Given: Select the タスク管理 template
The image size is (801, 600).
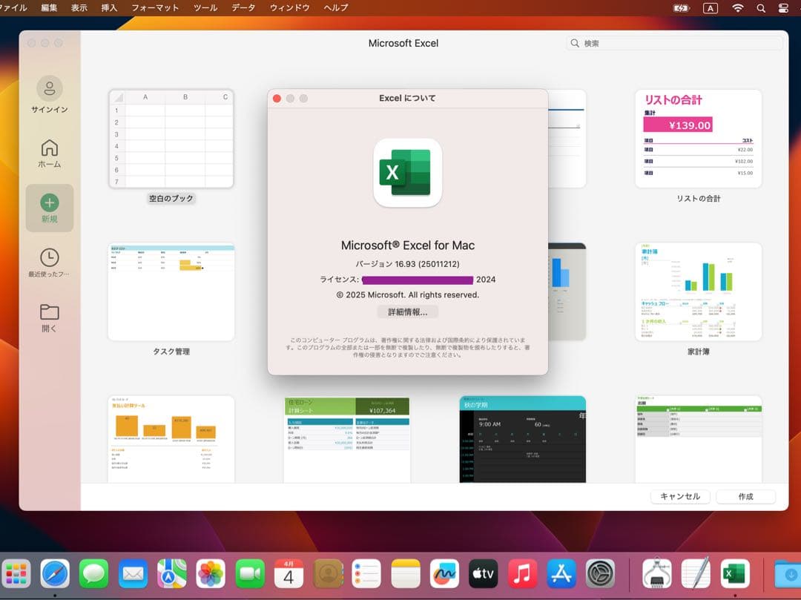Looking at the screenshot, I should point(171,291).
